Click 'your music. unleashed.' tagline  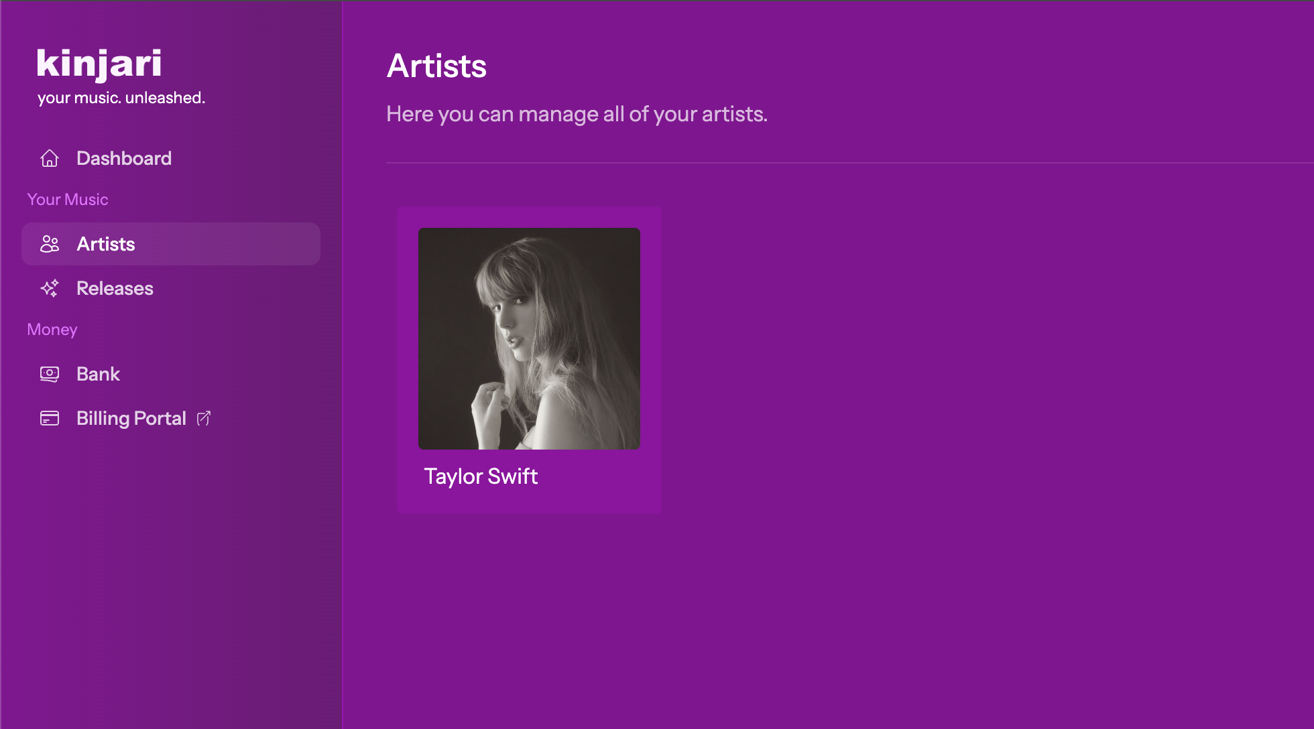[121, 98]
